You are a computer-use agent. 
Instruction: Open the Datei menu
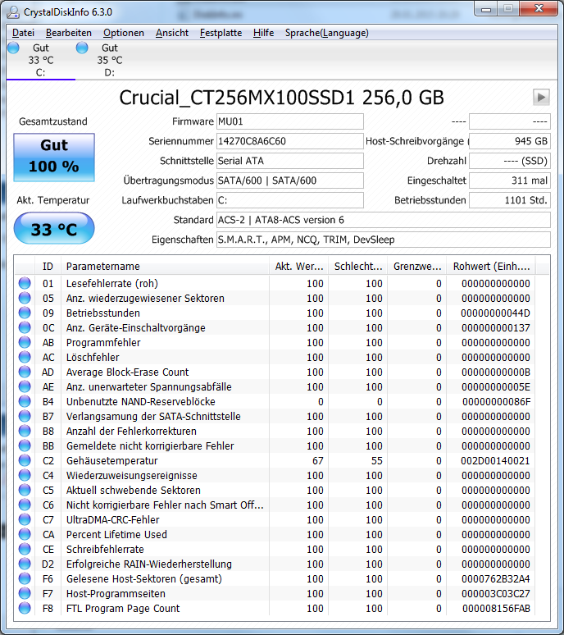[23, 33]
